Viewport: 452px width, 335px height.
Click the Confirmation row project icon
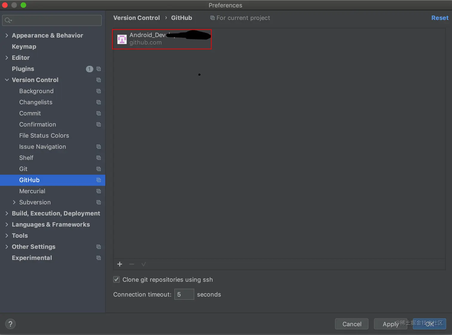[x=99, y=124]
